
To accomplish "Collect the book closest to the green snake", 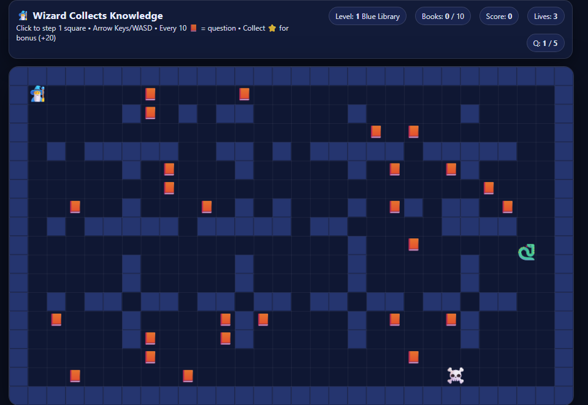I will click(508, 207).
